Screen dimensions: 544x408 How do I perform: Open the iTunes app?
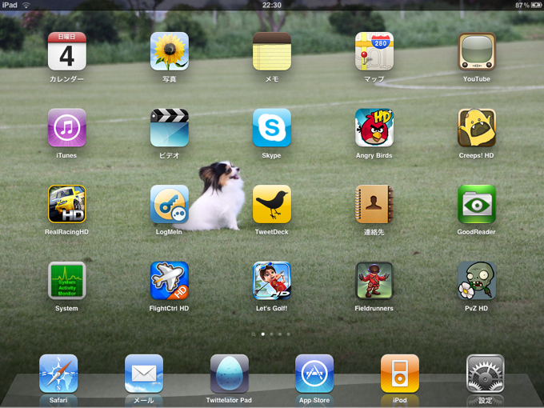coord(67,128)
